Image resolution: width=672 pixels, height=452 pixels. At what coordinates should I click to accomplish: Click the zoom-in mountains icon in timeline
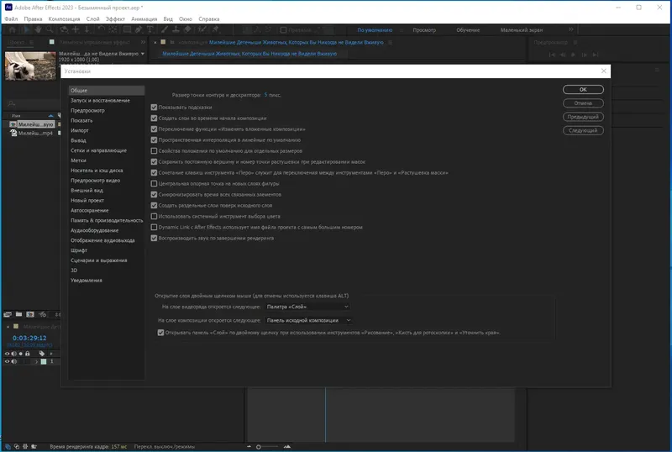(287, 446)
